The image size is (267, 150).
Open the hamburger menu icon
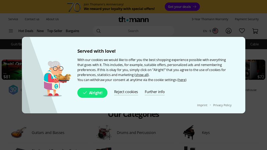coord(11,31)
